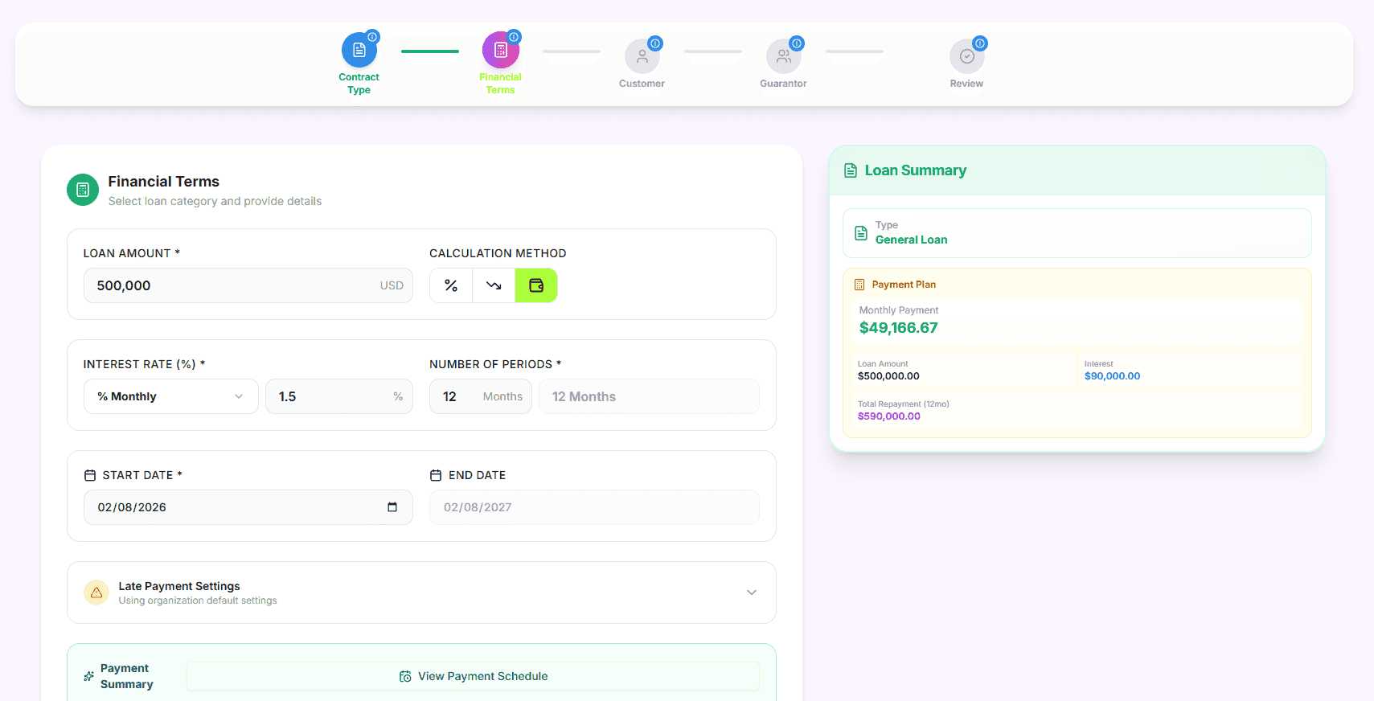
Task: Click 'Using organization default settings' text
Action: (198, 601)
